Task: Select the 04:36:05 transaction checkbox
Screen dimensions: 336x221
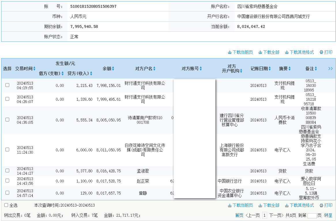Action: pos(7,120)
